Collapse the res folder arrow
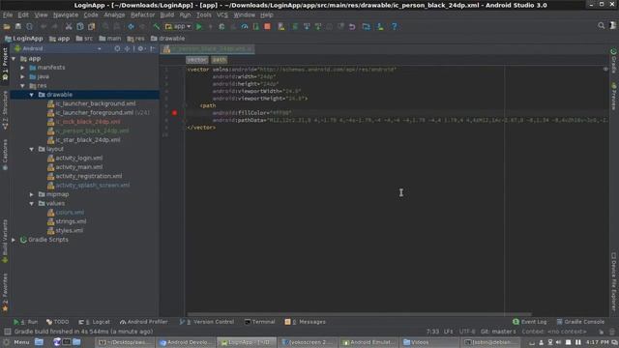This screenshot has height=348, width=619. (23, 86)
